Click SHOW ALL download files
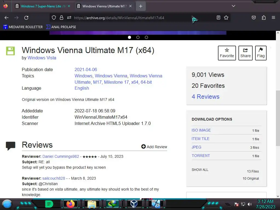280x210 pixels. (200, 170)
